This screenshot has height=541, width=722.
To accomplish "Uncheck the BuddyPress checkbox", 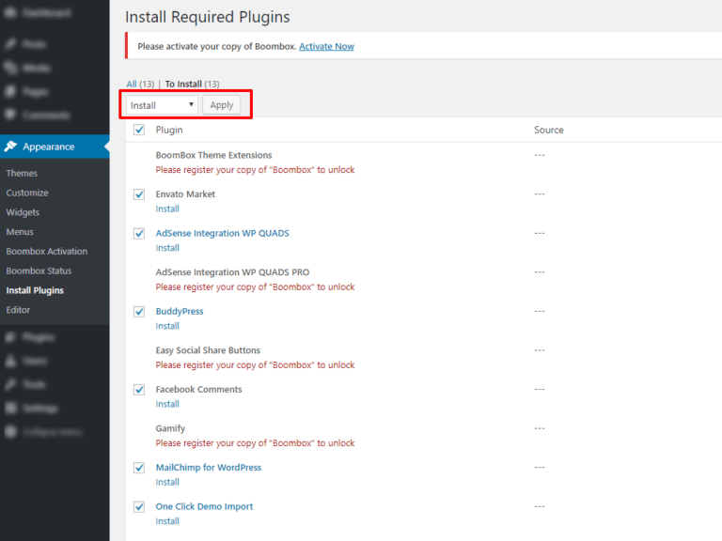I will click(139, 312).
